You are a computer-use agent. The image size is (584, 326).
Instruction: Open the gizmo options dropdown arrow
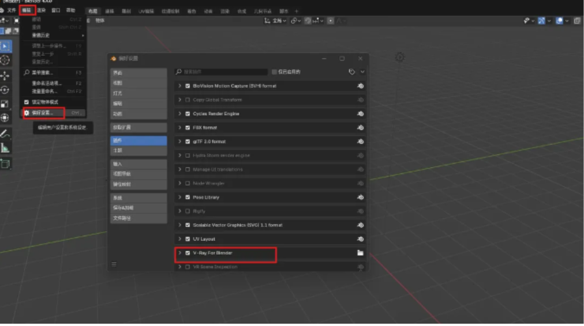pyautogui.click(x=549, y=21)
